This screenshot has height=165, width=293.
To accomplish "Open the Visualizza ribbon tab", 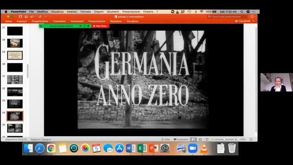I will (x=132, y=21).
